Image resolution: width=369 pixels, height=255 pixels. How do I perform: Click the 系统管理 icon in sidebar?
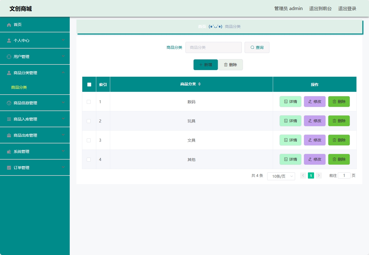point(9,151)
